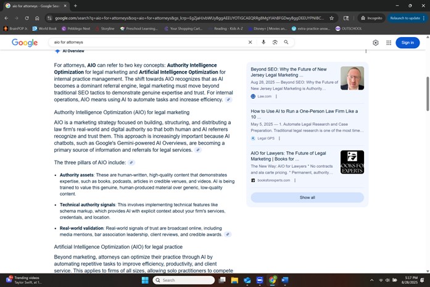Screen dimensions: 430x287
Task: Open Chrome site information icon
Action: (49, 18)
